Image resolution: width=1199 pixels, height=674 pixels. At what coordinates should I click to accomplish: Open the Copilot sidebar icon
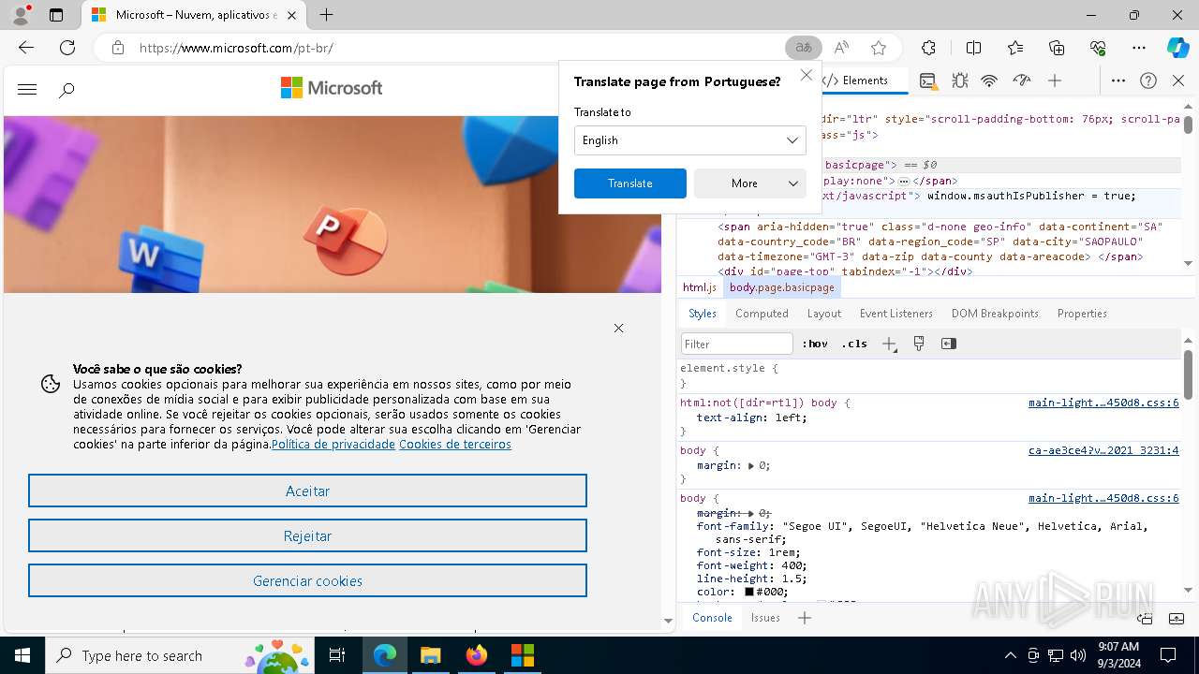[x=1177, y=48]
